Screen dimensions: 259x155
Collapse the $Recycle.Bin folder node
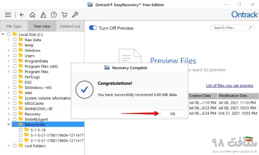(x=9, y=124)
